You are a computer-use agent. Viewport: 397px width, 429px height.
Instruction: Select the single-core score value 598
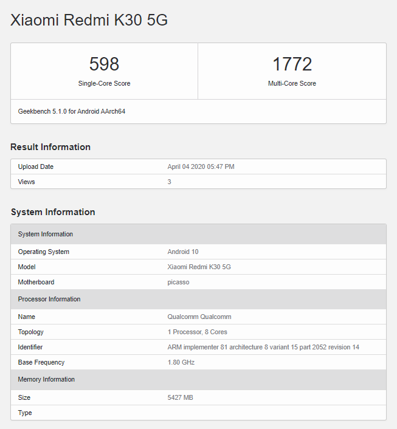pos(104,64)
